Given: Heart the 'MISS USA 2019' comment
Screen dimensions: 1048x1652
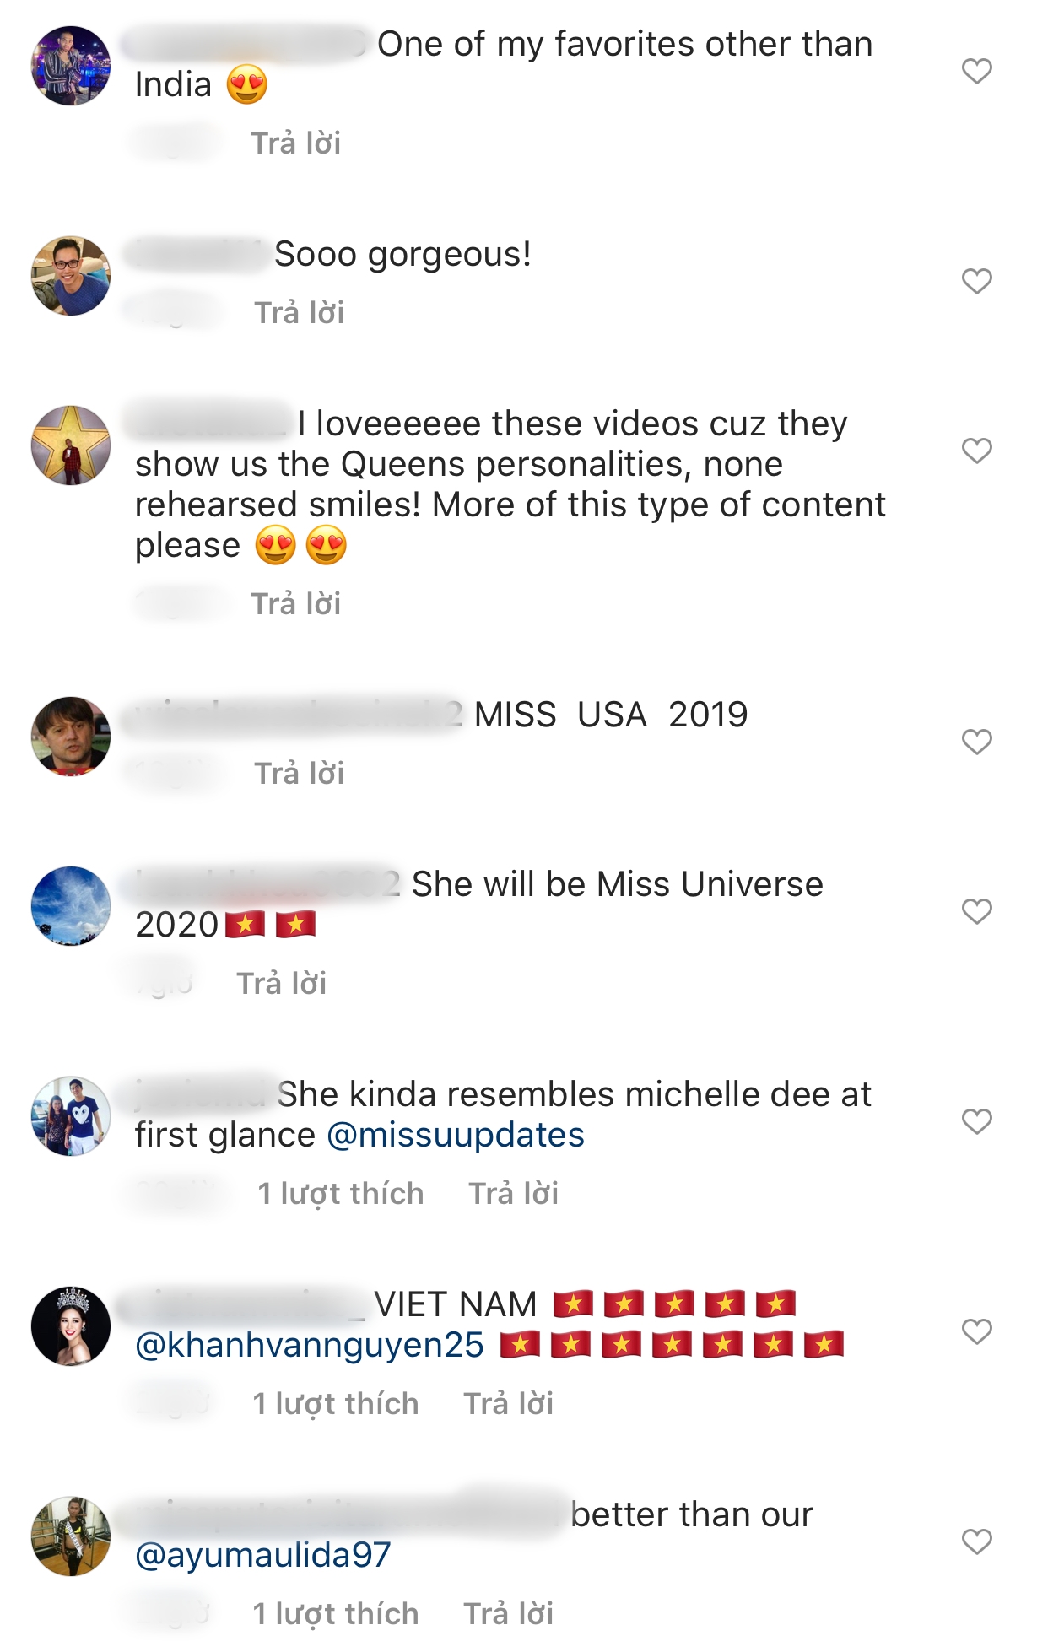Looking at the screenshot, I should coord(976,742).
